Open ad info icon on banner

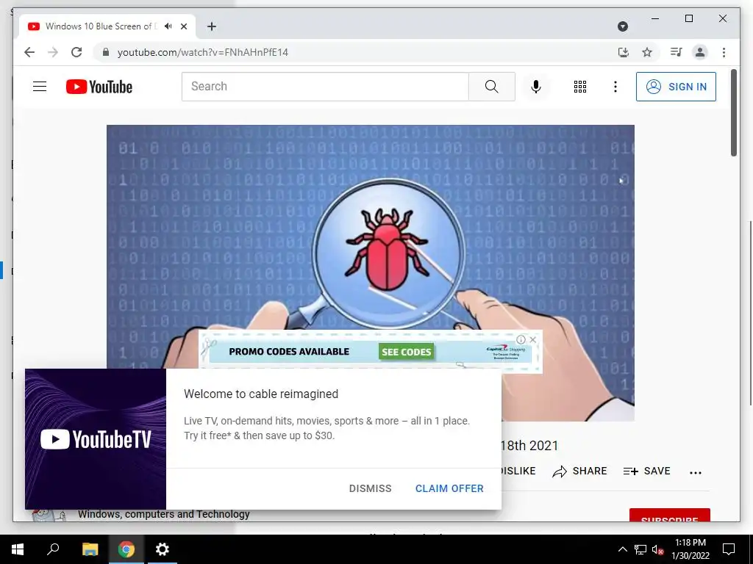click(521, 339)
